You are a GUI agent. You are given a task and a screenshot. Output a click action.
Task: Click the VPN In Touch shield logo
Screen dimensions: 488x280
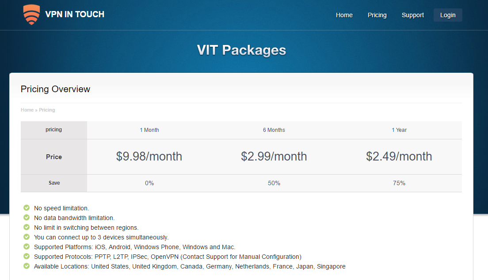click(x=31, y=15)
